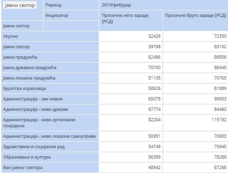Click the Просечне бруто зараде column header
The height and width of the screenshot is (173, 228).
[x=195, y=20]
